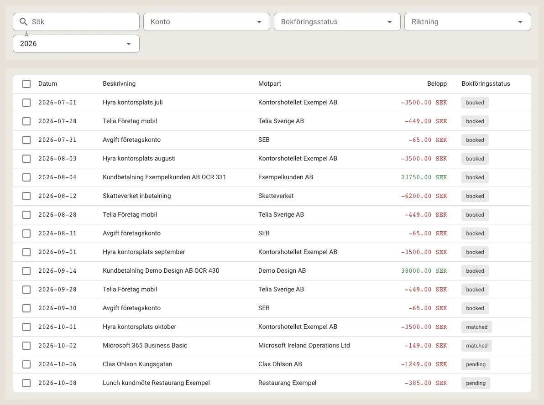Click Kundbetalning Demo Design AB OCR 430 description
This screenshot has width=544, height=405.
click(x=161, y=271)
